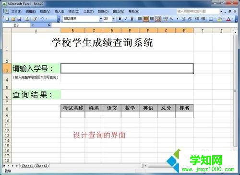This screenshot has height=175, width=240.
Task: Click the Excel workbook icon in menu bar
Action: pos(6,12)
